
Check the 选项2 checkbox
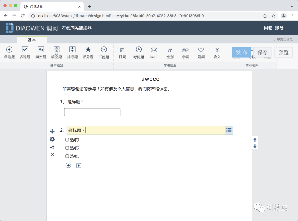pyautogui.click(x=67, y=148)
